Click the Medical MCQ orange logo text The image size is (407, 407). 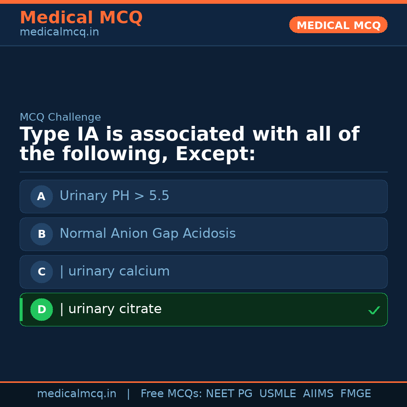pyautogui.click(x=81, y=17)
